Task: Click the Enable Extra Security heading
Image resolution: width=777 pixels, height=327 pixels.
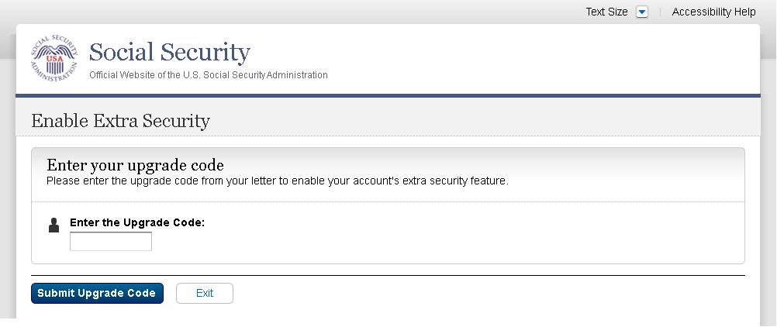Action: pos(120,121)
